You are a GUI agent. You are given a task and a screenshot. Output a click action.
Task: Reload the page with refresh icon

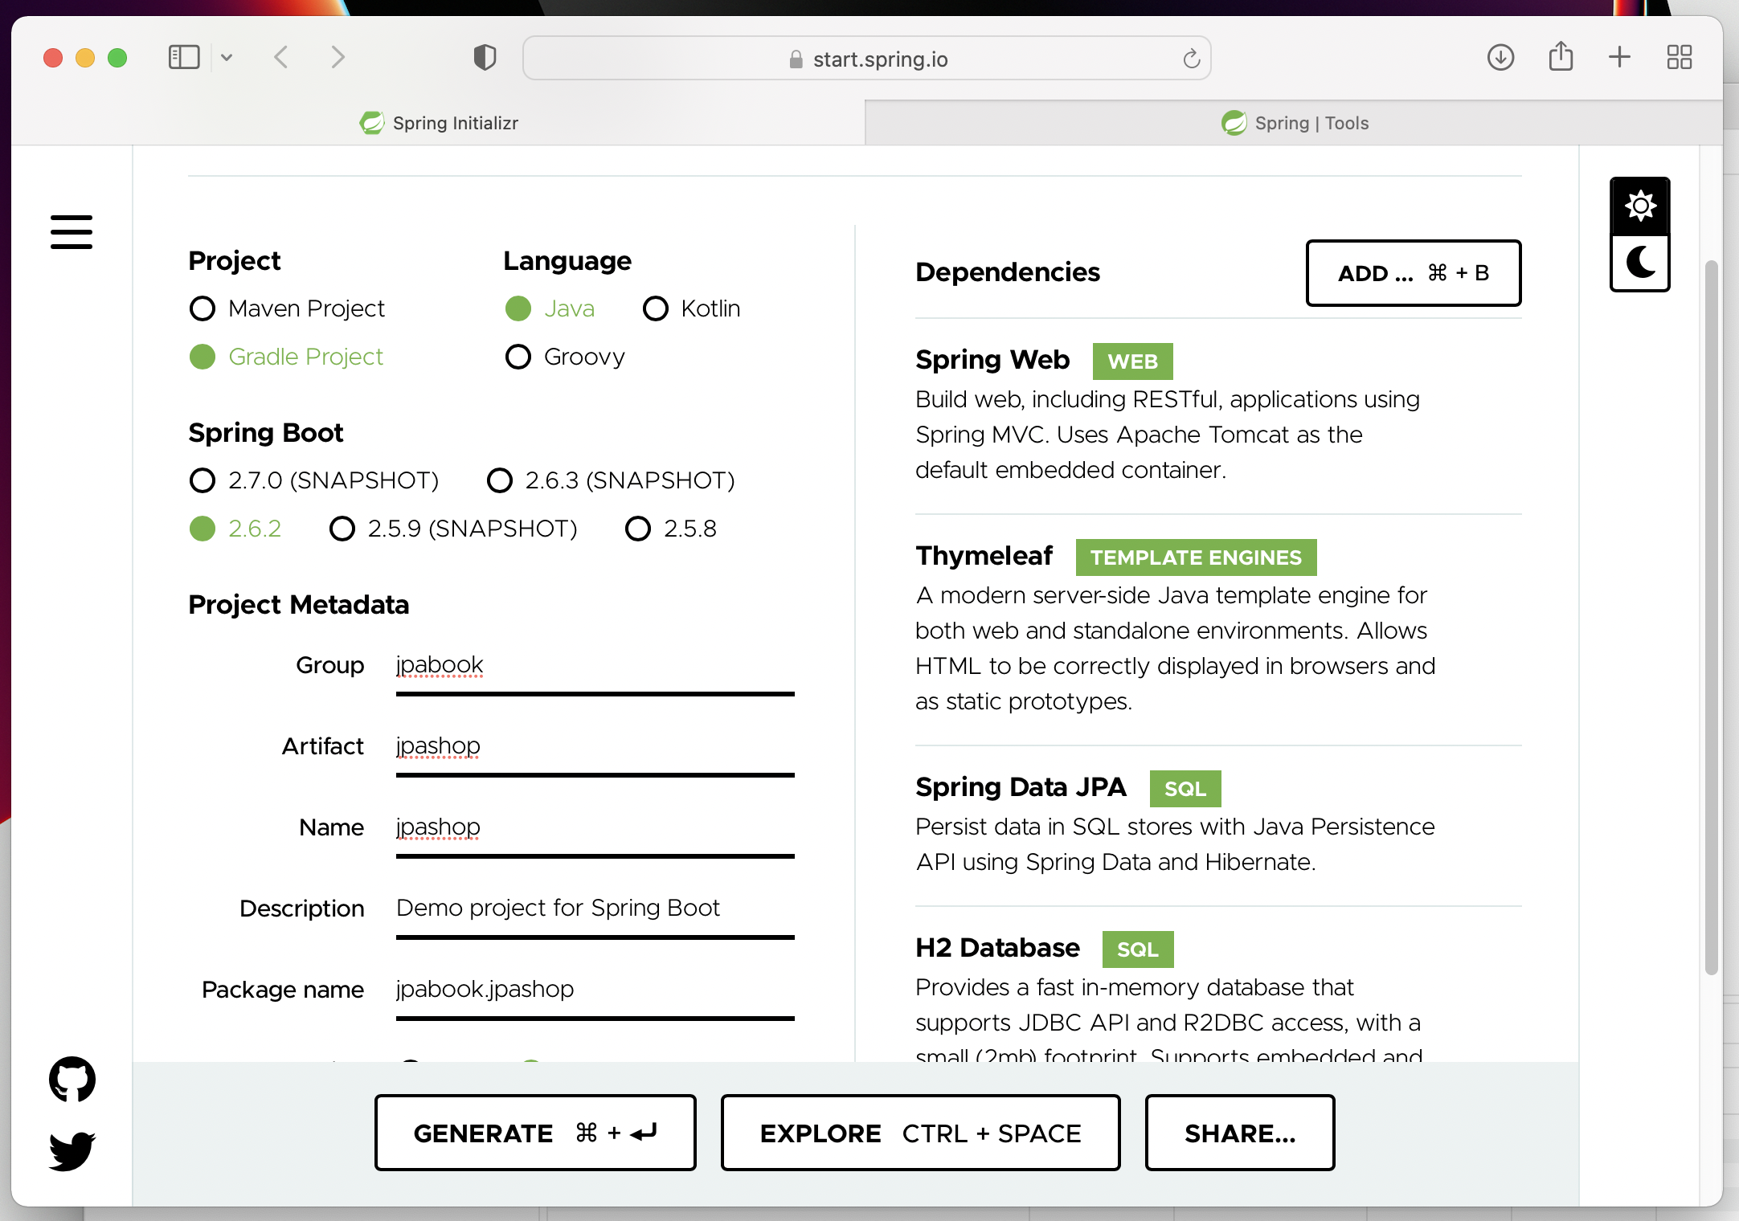1191,59
